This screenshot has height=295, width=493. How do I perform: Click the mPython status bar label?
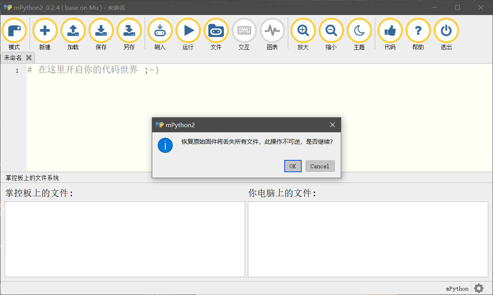[457, 289]
